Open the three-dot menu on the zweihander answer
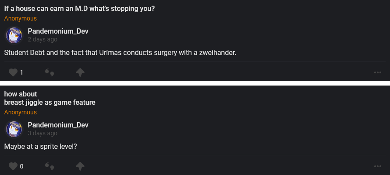 (x=378, y=72)
